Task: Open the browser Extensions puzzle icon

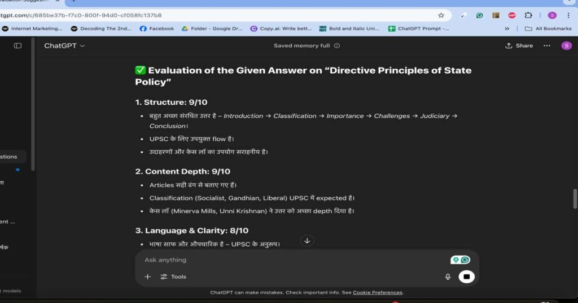Action: 528,15
